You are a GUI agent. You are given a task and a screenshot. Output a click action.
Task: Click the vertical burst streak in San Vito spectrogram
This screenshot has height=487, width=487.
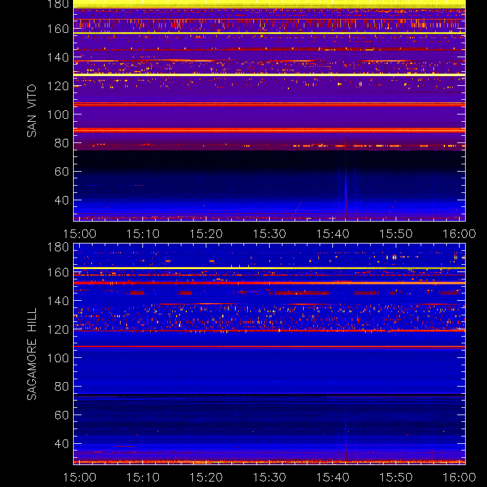click(x=345, y=180)
